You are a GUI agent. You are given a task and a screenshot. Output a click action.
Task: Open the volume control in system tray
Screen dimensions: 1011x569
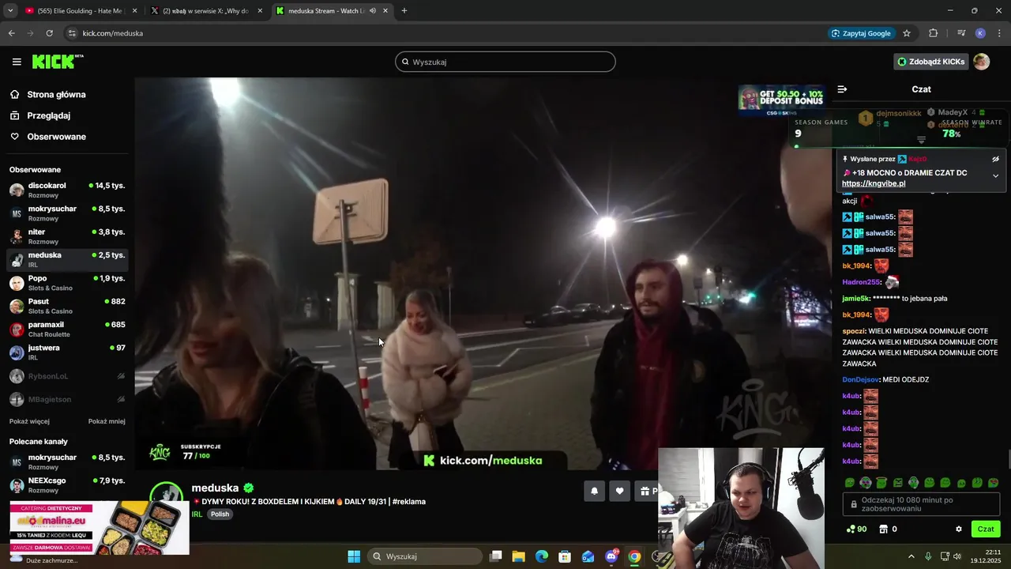click(957, 556)
